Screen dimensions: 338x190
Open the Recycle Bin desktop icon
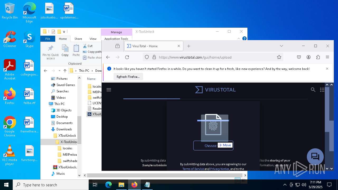10,11
